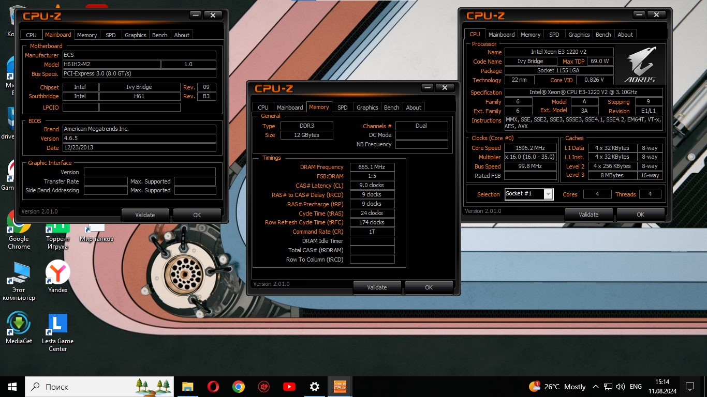Click OK in the Memory window
The width and height of the screenshot is (707, 397).
pos(429,287)
